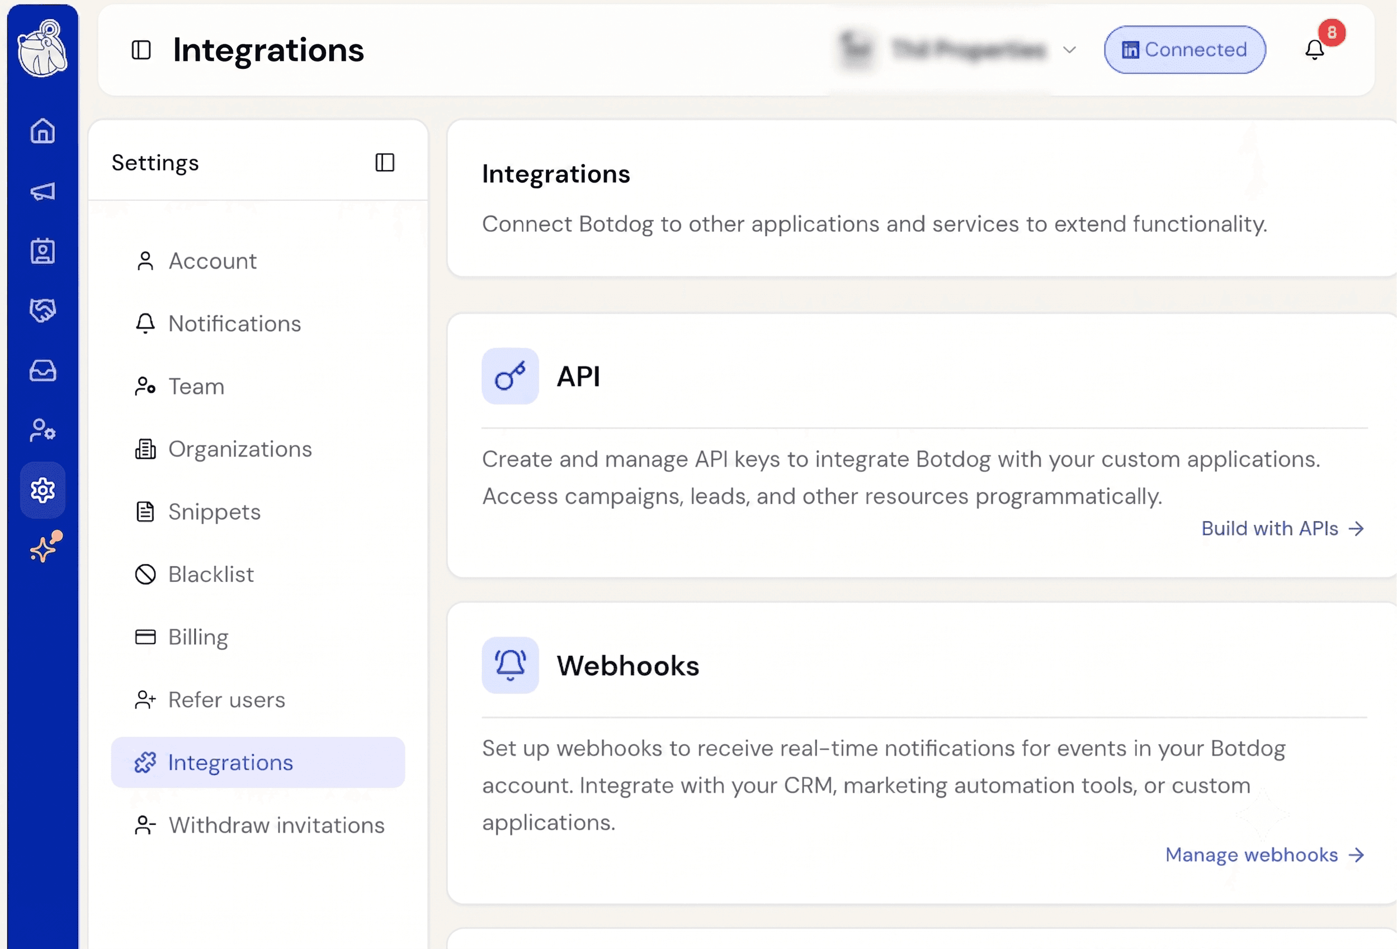Collapse the Settings panel with panel icon
The width and height of the screenshot is (1397, 949).
[385, 162]
